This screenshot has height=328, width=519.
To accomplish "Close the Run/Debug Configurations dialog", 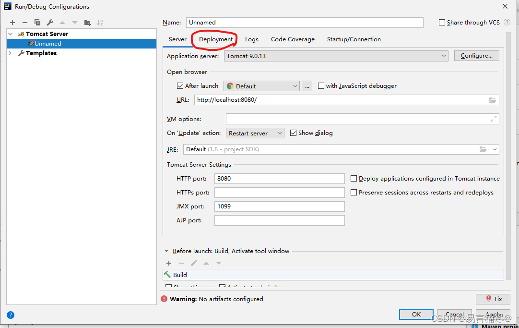I will tap(505, 6).
